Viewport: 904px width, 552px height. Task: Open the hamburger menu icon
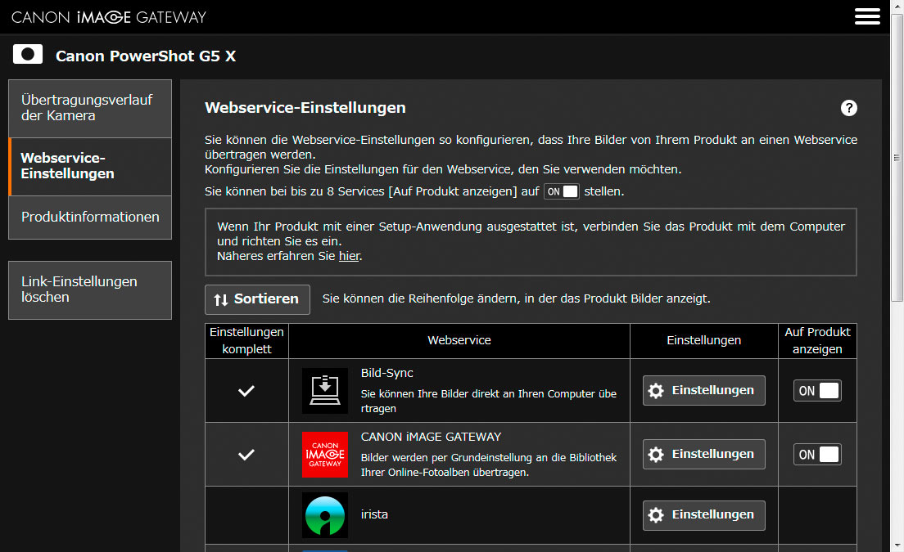(x=866, y=16)
